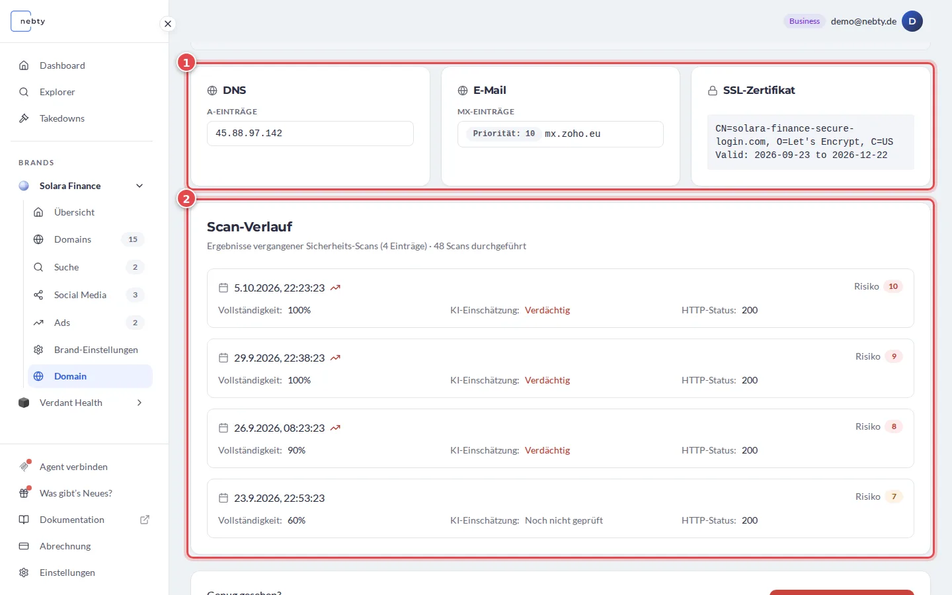The width and height of the screenshot is (952, 595).
Task: Click the Ads trend icon
Action: [x=38, y=323]
